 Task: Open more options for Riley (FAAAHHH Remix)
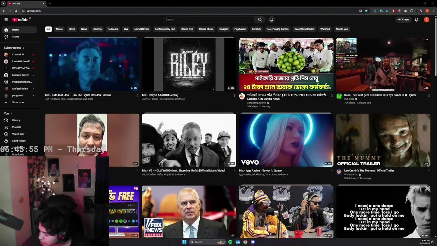pyautogui.click(x=235, y=95)
